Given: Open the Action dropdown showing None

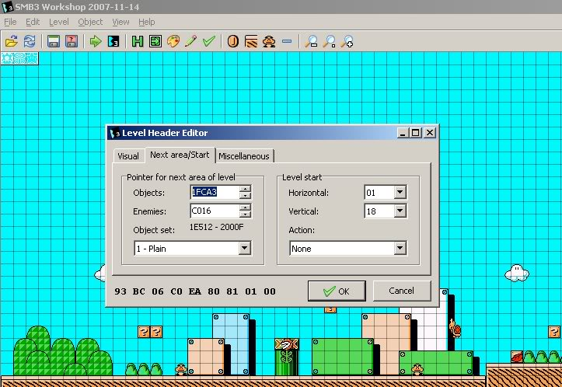Looking at the screenshot, I should [400, 249].
